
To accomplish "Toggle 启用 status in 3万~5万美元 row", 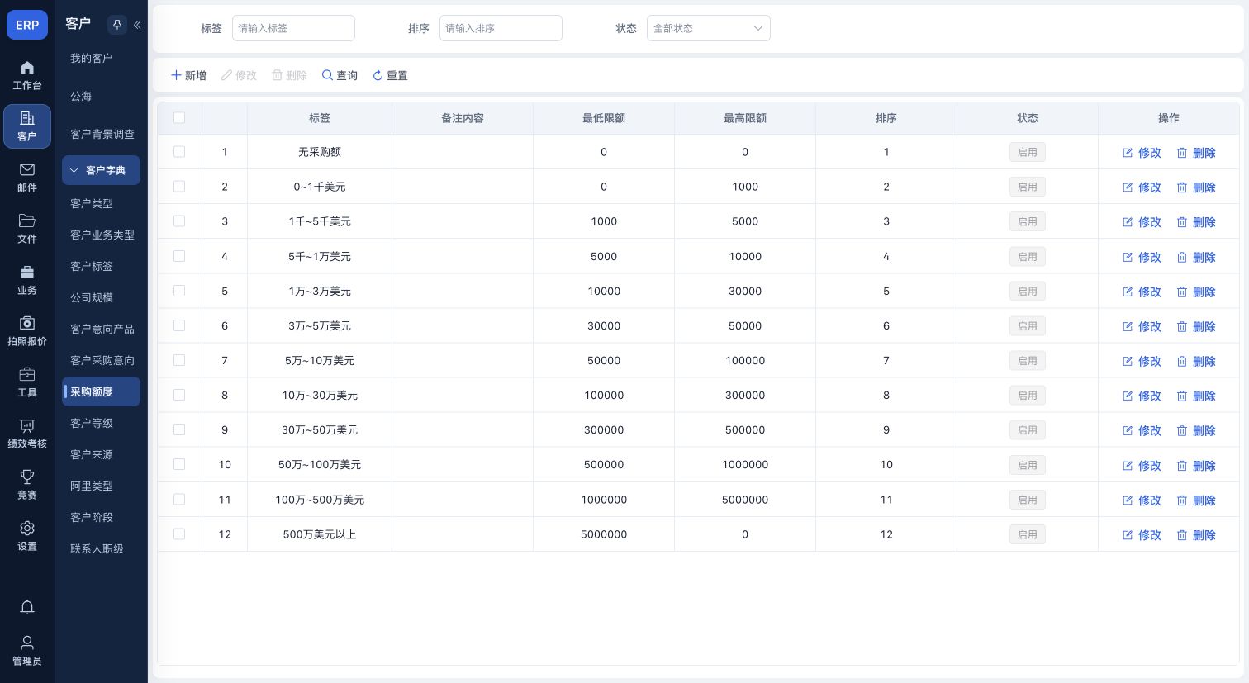I will tap(1028, 326).
